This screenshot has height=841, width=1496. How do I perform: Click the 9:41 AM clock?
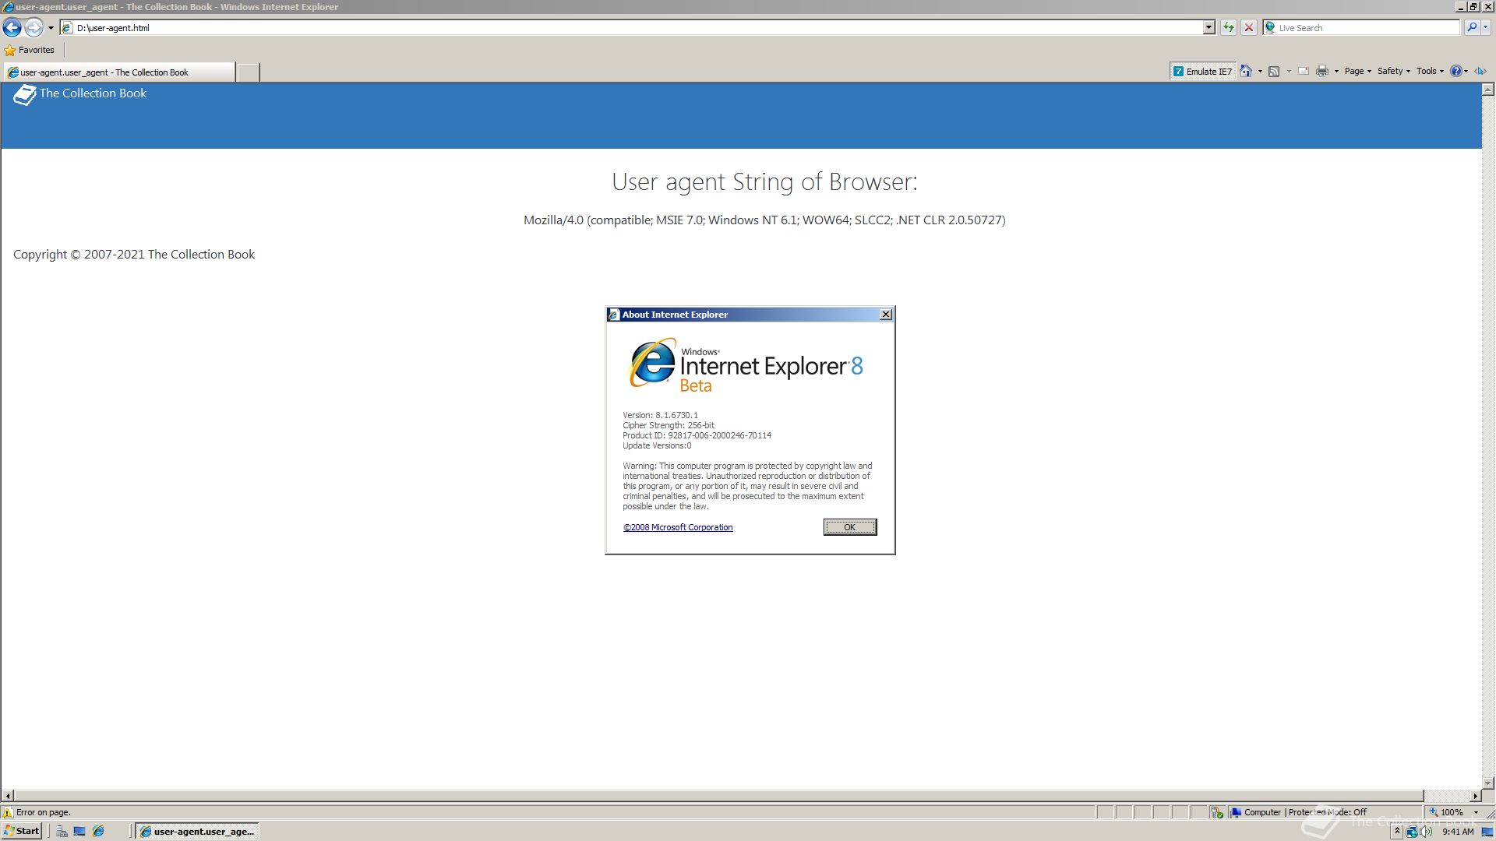pos(1458,832)
